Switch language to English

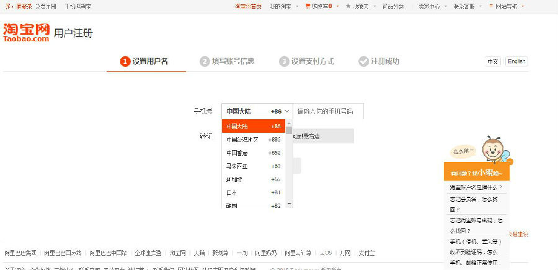(516, 61)
